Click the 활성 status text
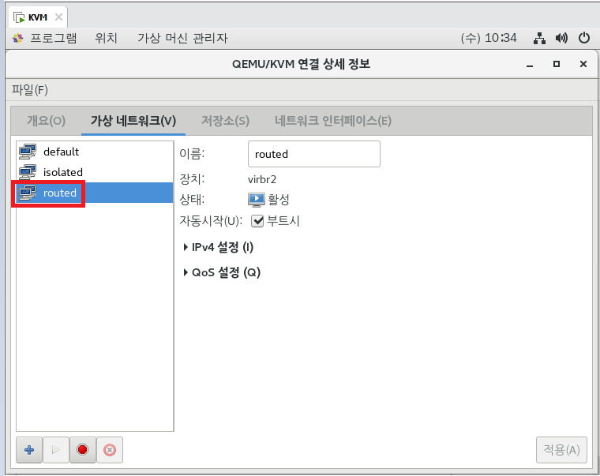The image size is (600, 476). (x=278, y=200)
